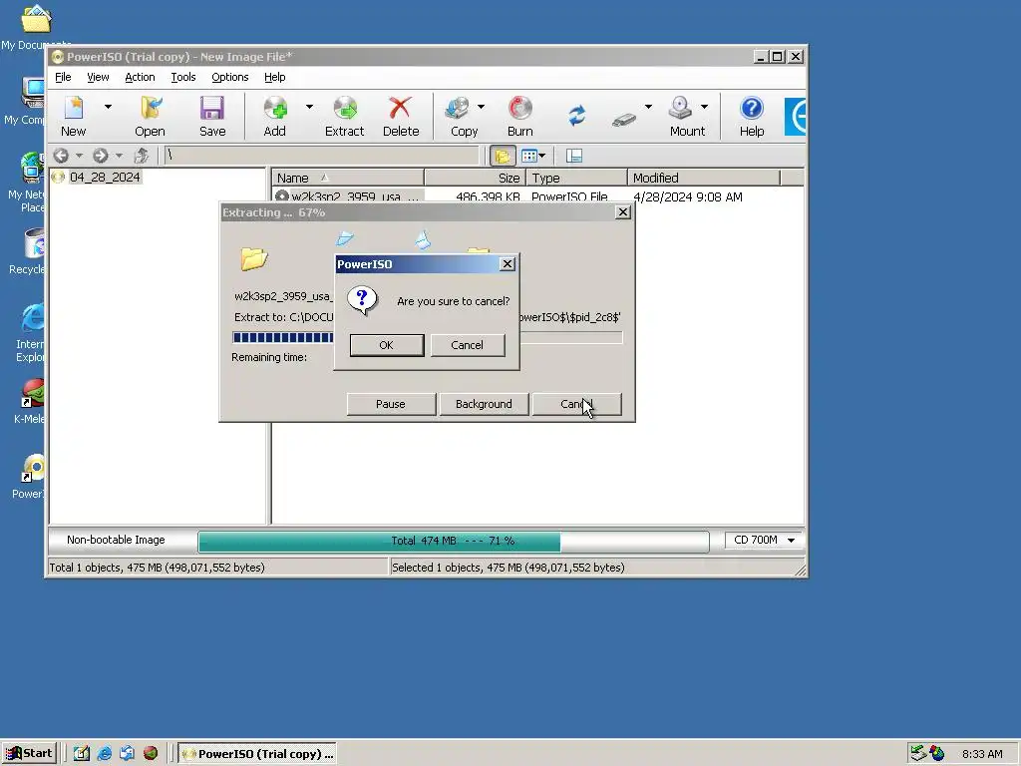Close the PowerISO confirmation dialog
Screen dimensions: 1021x766
[x=508, y=263]
